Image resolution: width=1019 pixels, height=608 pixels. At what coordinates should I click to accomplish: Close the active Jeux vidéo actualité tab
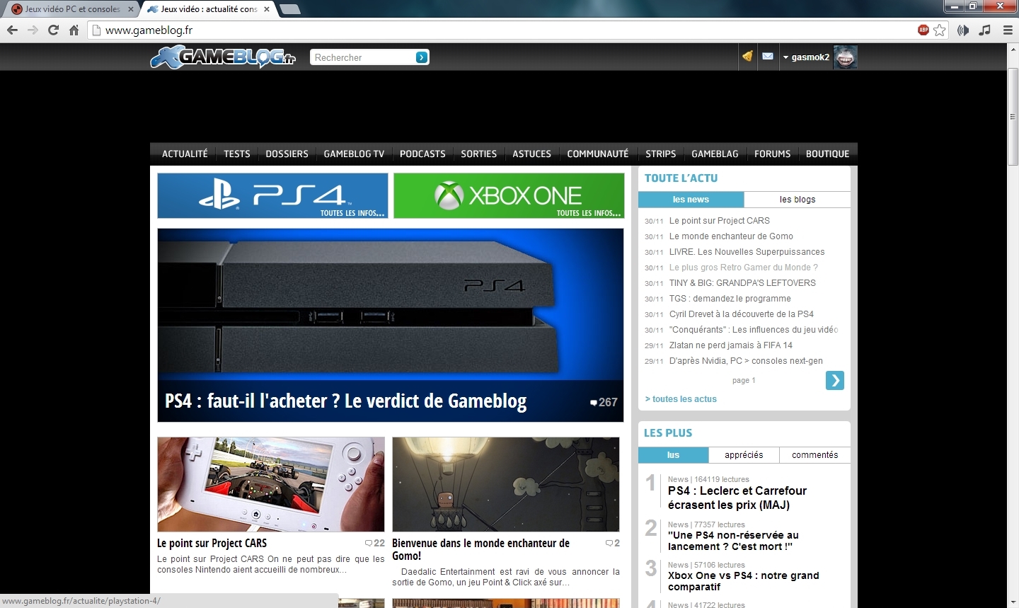coord(267,9)
